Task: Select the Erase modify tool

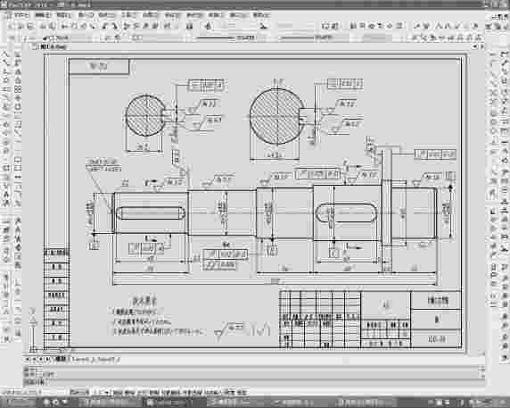Action: tap(18, 55)
